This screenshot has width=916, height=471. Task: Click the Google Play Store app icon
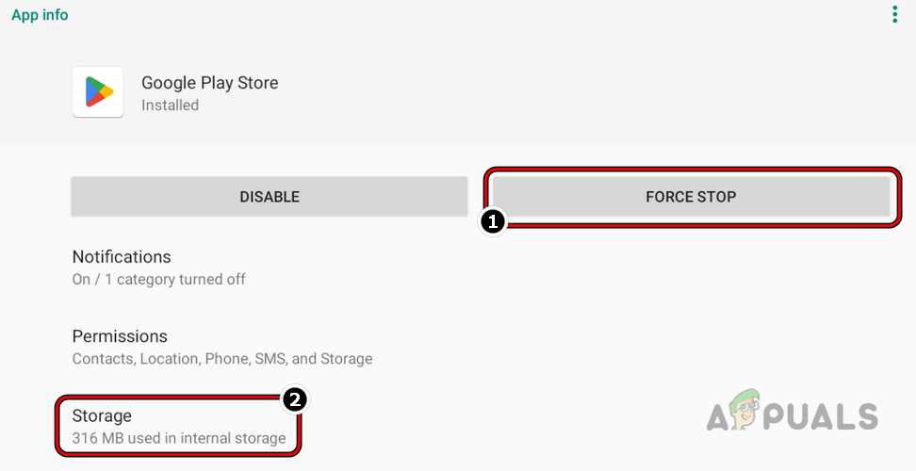point(98,92)
